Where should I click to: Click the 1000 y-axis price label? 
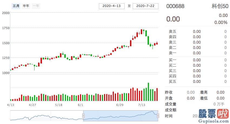pyautogui.click(x=6, y=73)
